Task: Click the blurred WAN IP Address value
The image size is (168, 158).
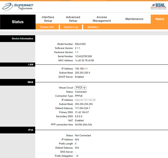Action: (85, 100)
